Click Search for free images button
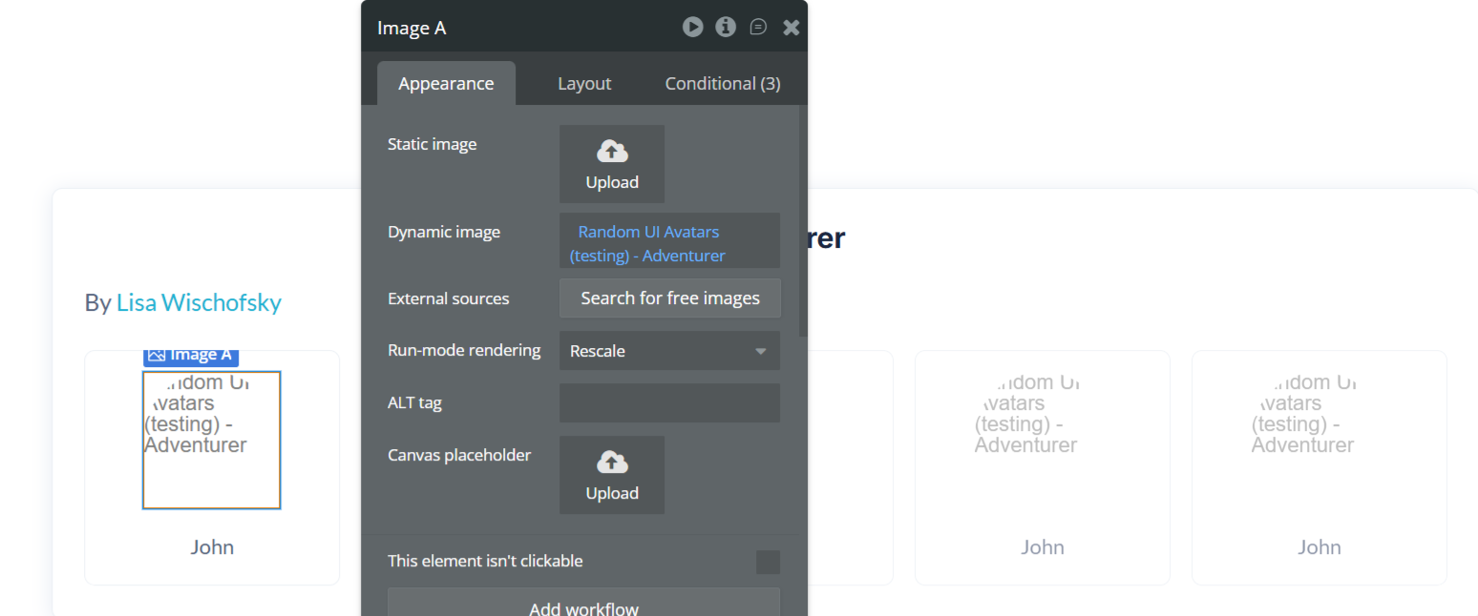Image resolution: width=1478 pixels, height=616 pixels. (669, 298)
